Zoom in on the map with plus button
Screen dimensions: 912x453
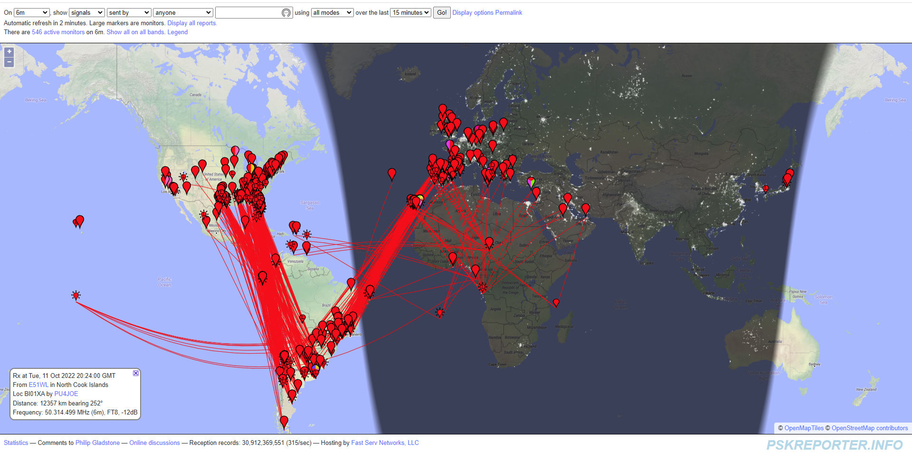pos(9,52)
